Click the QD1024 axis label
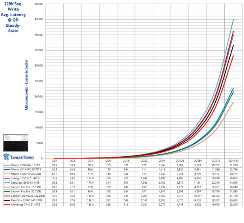The height and width of the screenshot is (223, 244). (233, 161)
